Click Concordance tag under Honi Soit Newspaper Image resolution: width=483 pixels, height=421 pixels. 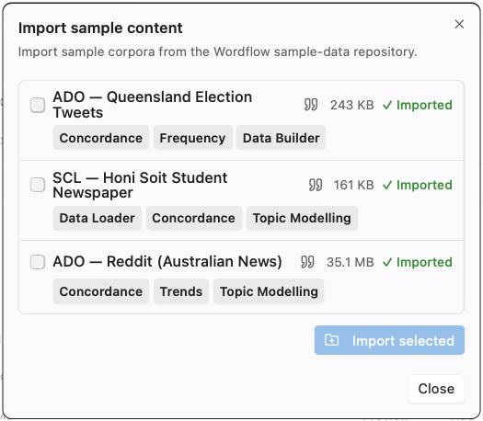(194, 218)
